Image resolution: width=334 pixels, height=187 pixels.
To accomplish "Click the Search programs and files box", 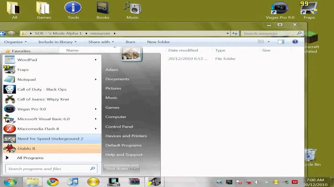I will pyautogui.click(x=51, y=169).
